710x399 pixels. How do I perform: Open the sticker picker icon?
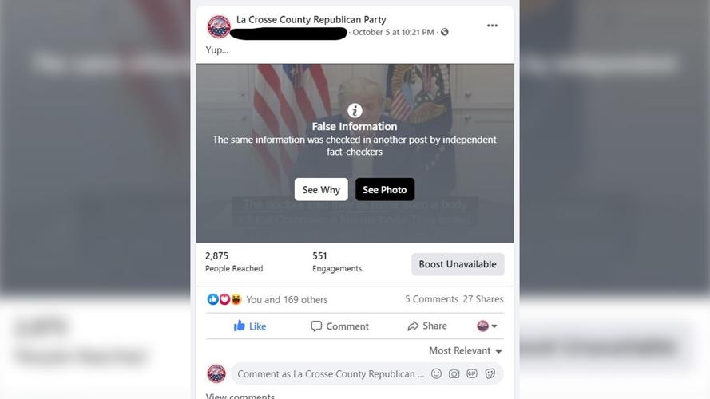pos(490,373)
